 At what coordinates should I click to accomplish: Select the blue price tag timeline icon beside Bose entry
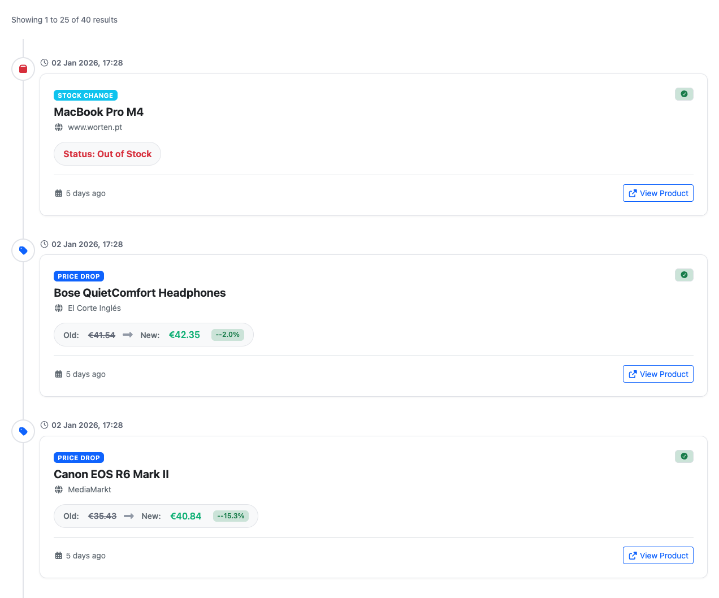pos(23,250)
